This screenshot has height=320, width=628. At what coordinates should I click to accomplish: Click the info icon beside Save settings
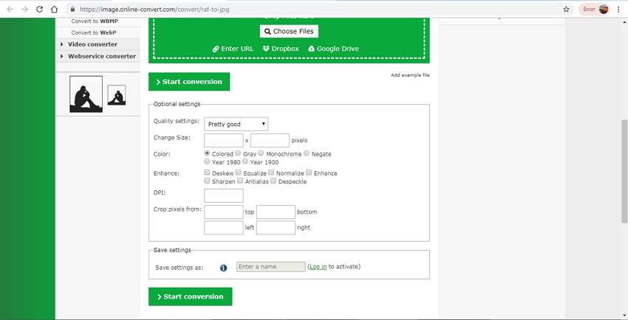click(224, 268)
